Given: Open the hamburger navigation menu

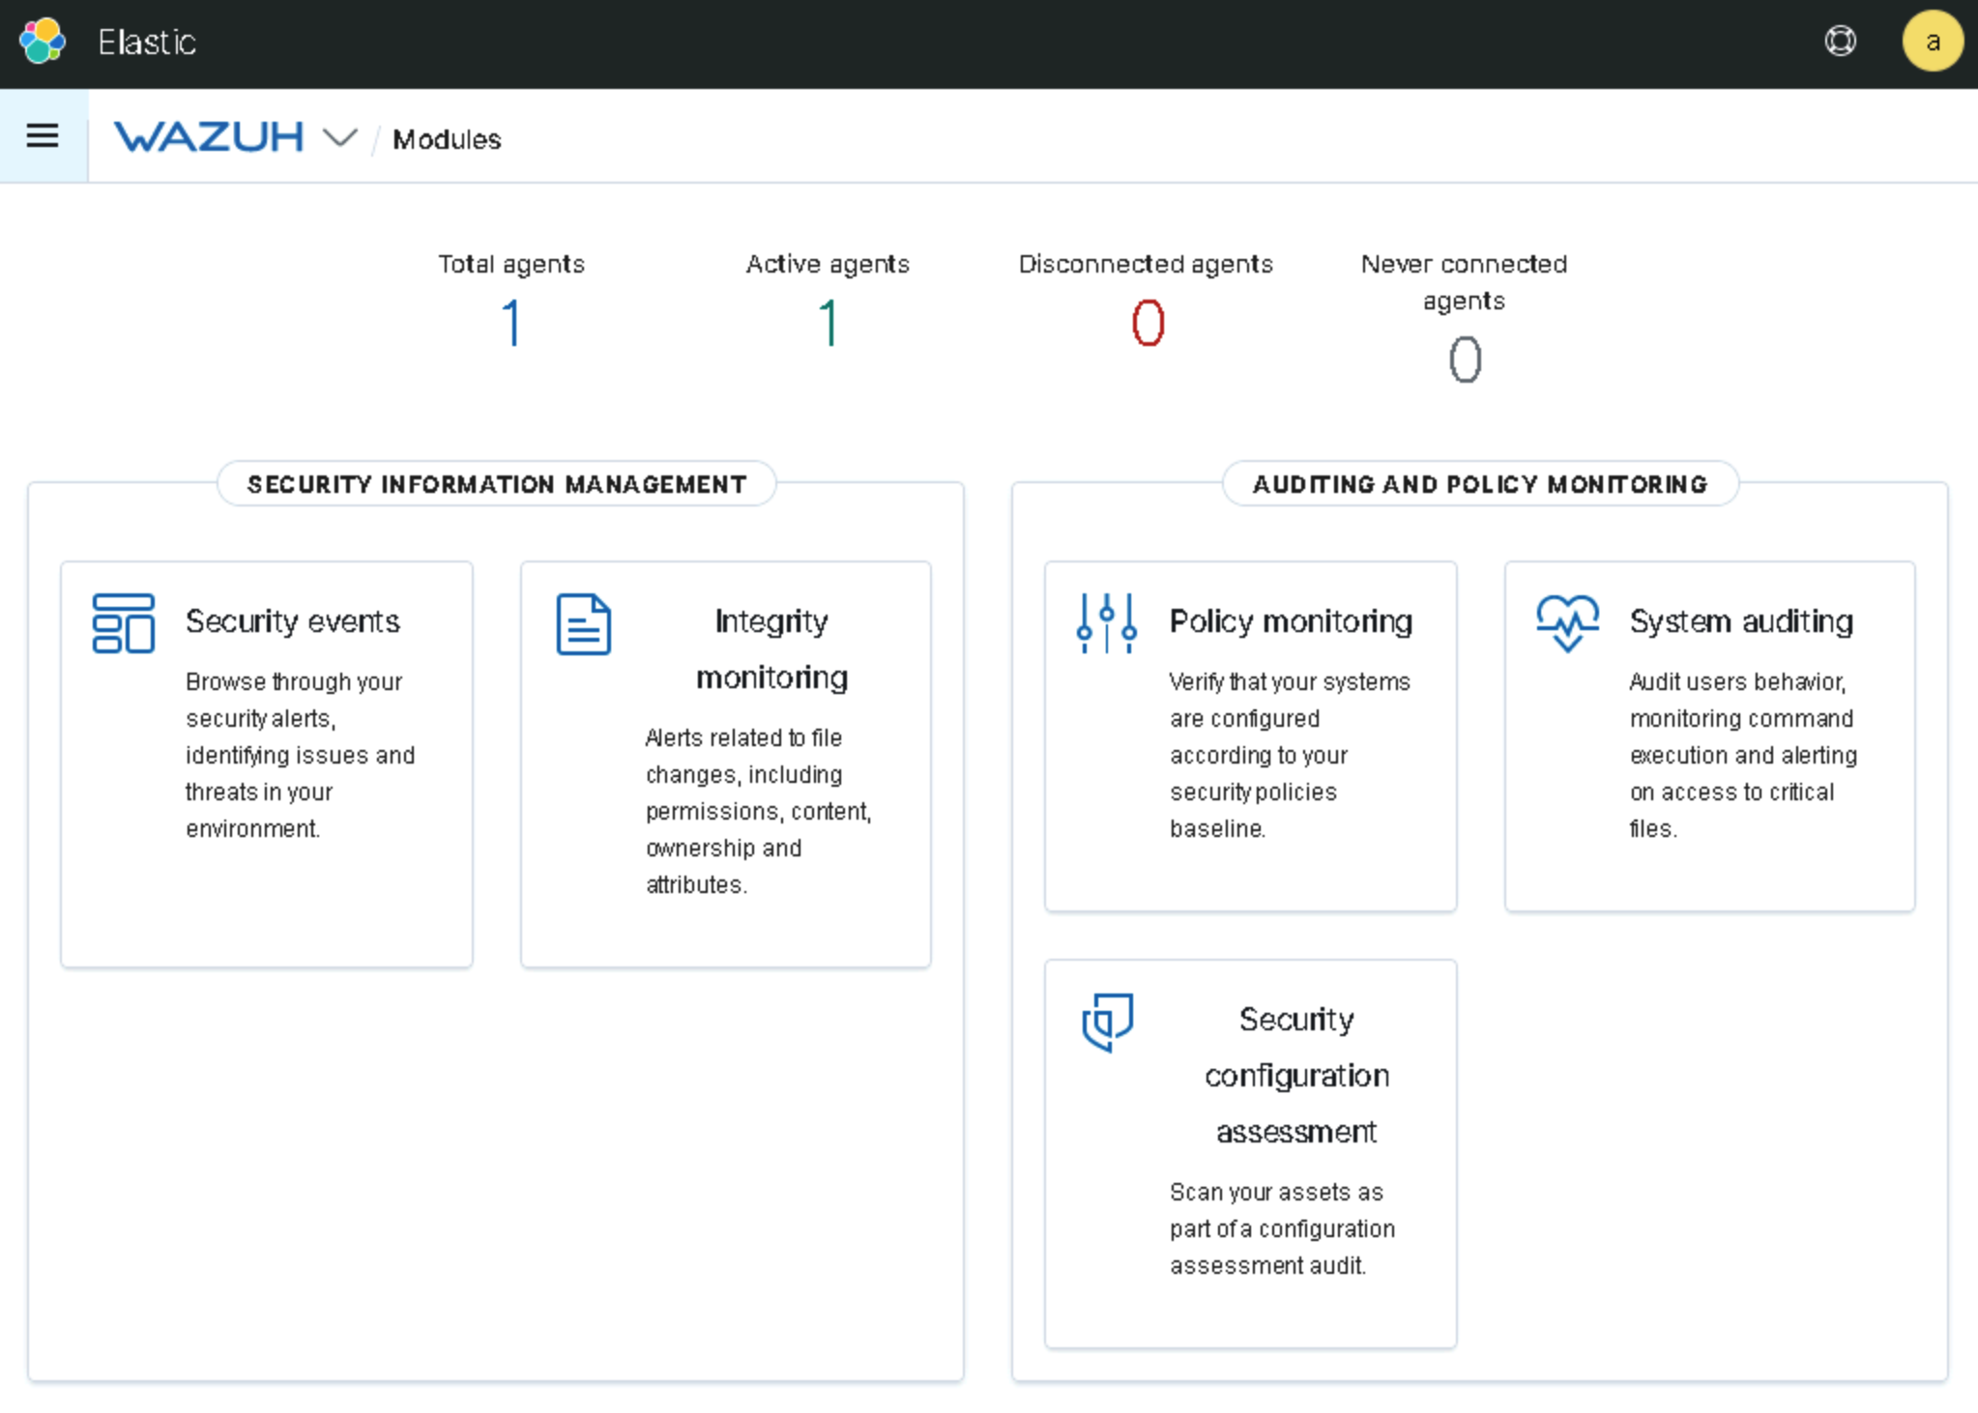Looking at the screenshot, I should [43, 136].
